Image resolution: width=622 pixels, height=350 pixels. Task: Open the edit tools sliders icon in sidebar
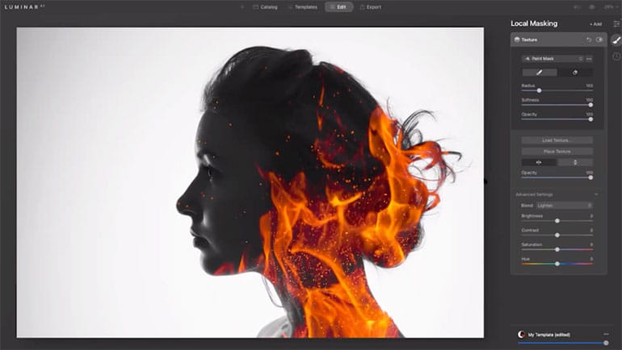pyautogui.click(x=616, y=23)
